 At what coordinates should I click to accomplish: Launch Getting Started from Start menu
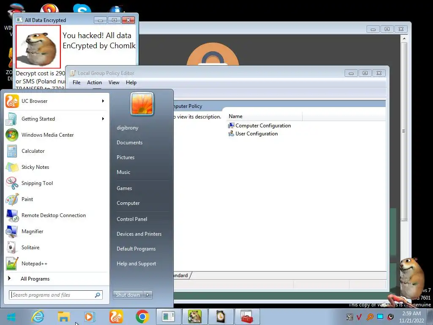pos(57,119)
